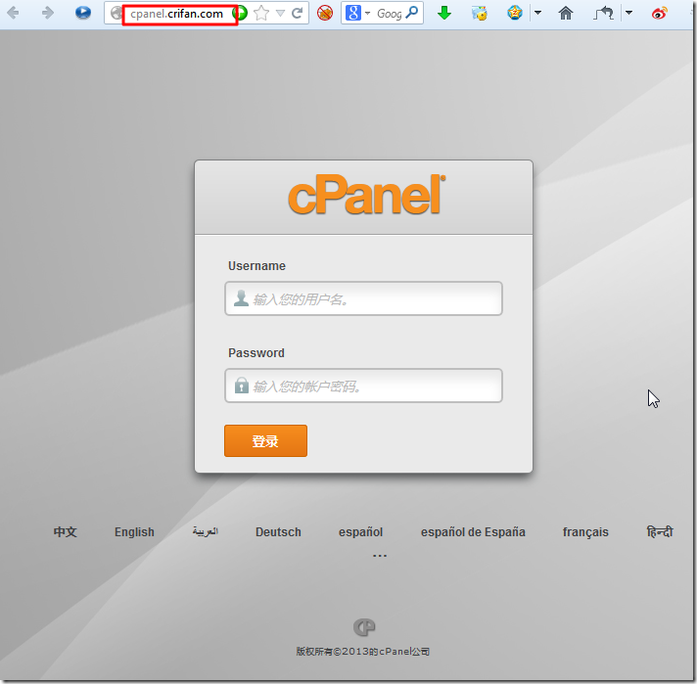Bookmark this page with the star icon
Viewport: 697px width, 684px height.
tap(261, 14)
